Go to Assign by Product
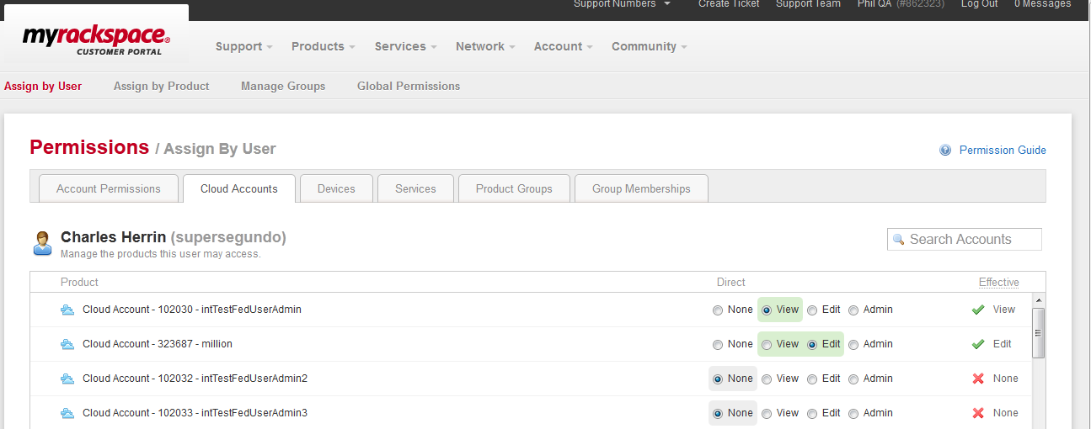 [x=162, y=86]
